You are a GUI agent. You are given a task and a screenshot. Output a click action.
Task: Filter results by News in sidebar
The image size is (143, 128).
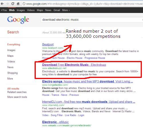pyautogui.click(x=10, y=67)
